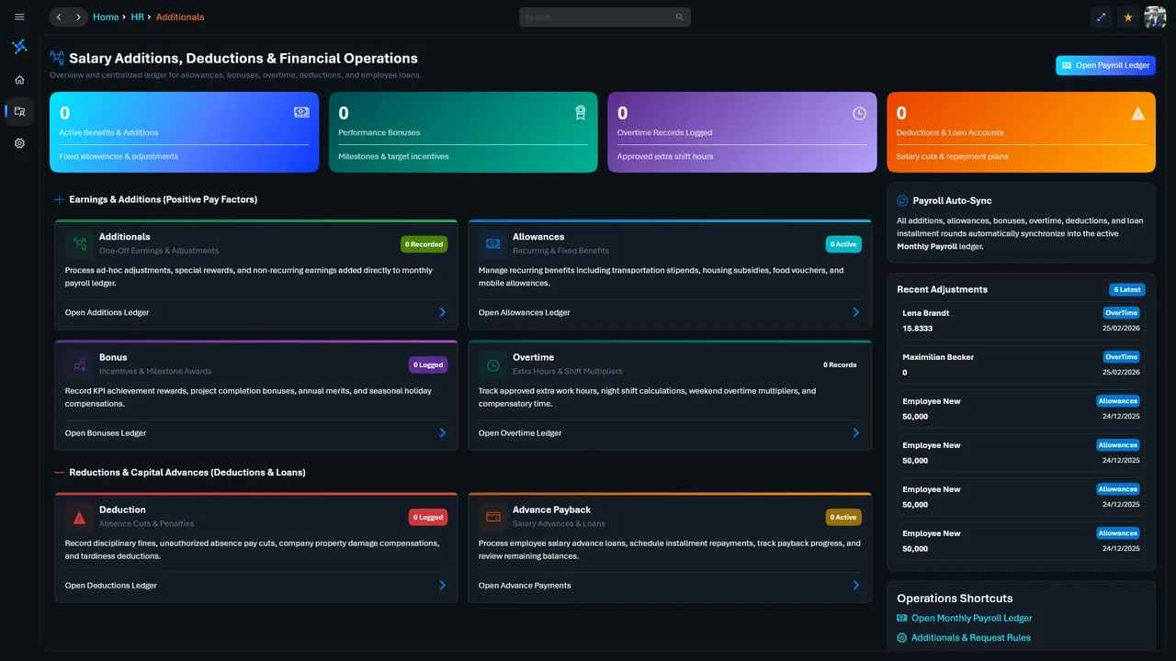
Task: Click the favorites star icon
Action: tap(1128, 17)
